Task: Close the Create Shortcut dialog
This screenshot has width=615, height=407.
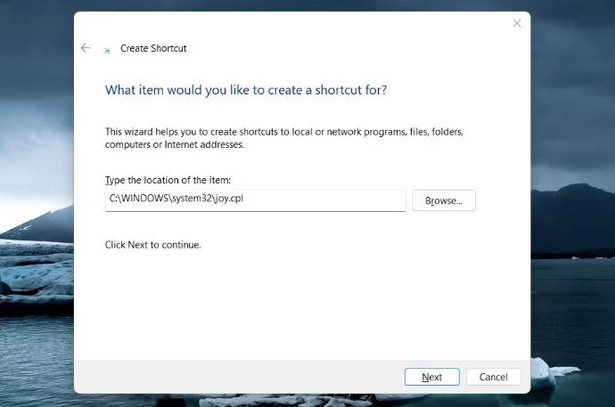Action: coord(517,23)
